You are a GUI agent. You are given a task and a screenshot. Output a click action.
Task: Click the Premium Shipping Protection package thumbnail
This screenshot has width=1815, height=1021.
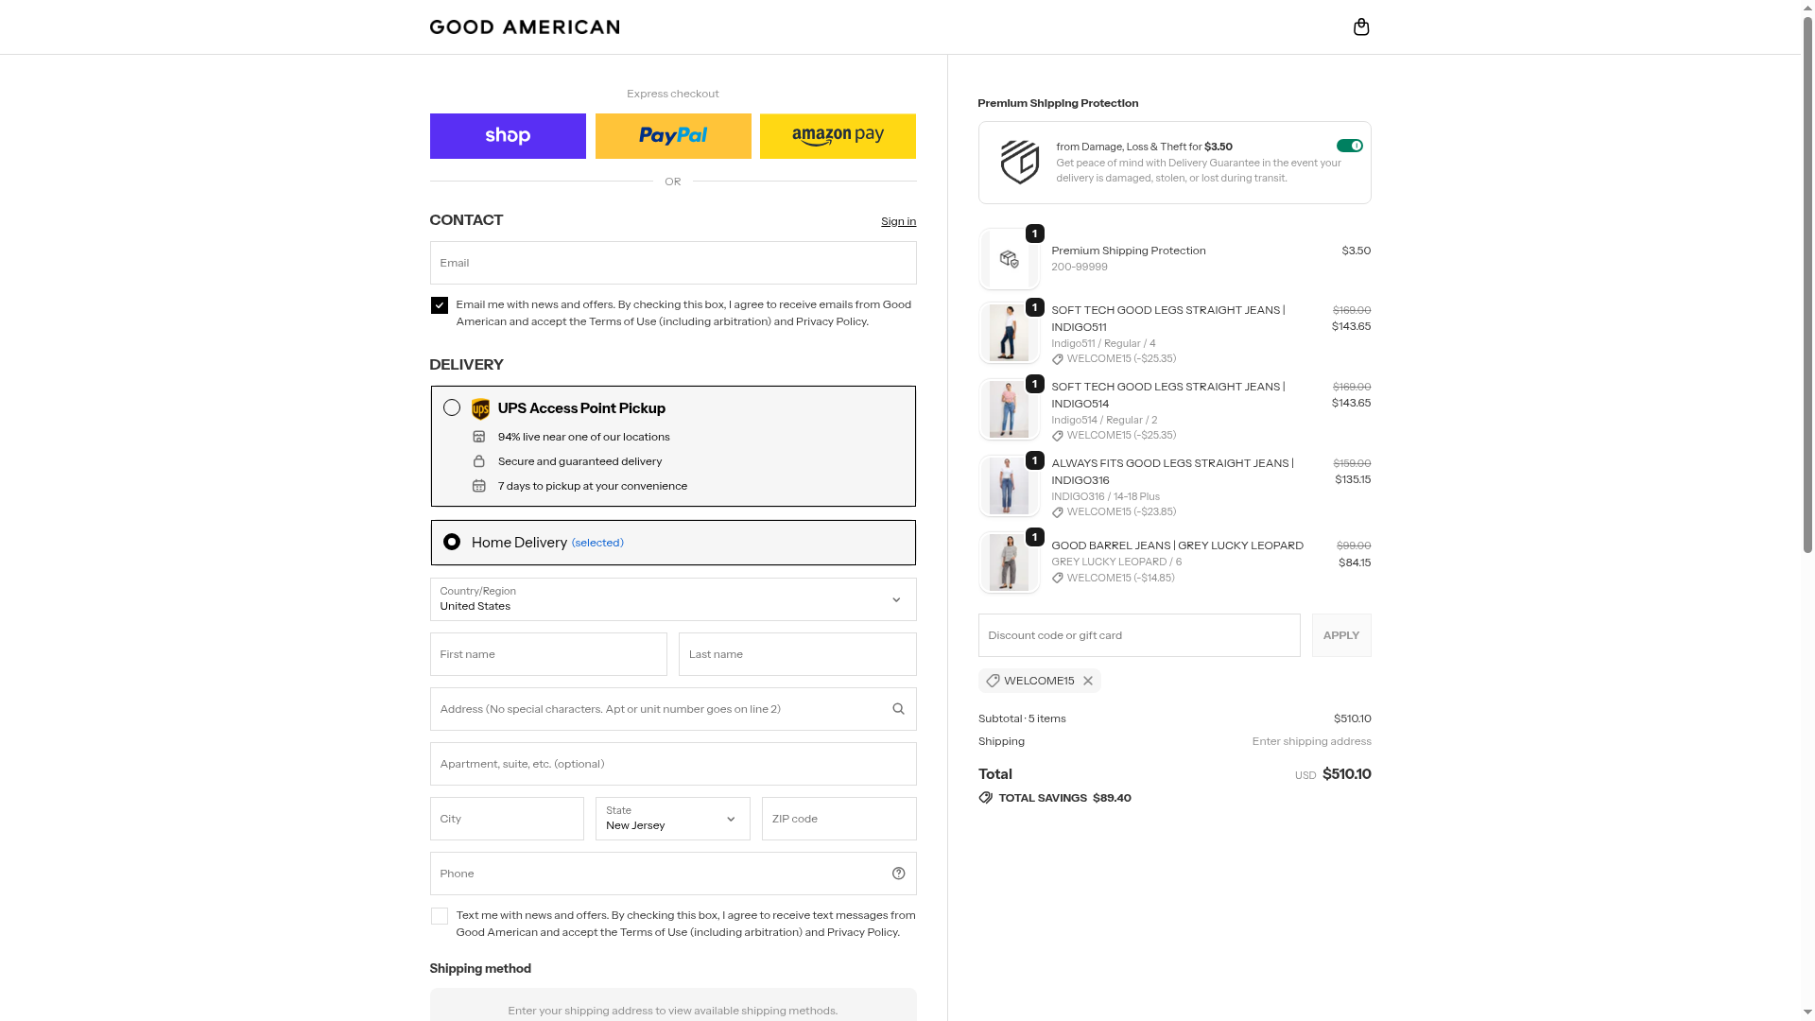pos(1009,259)
